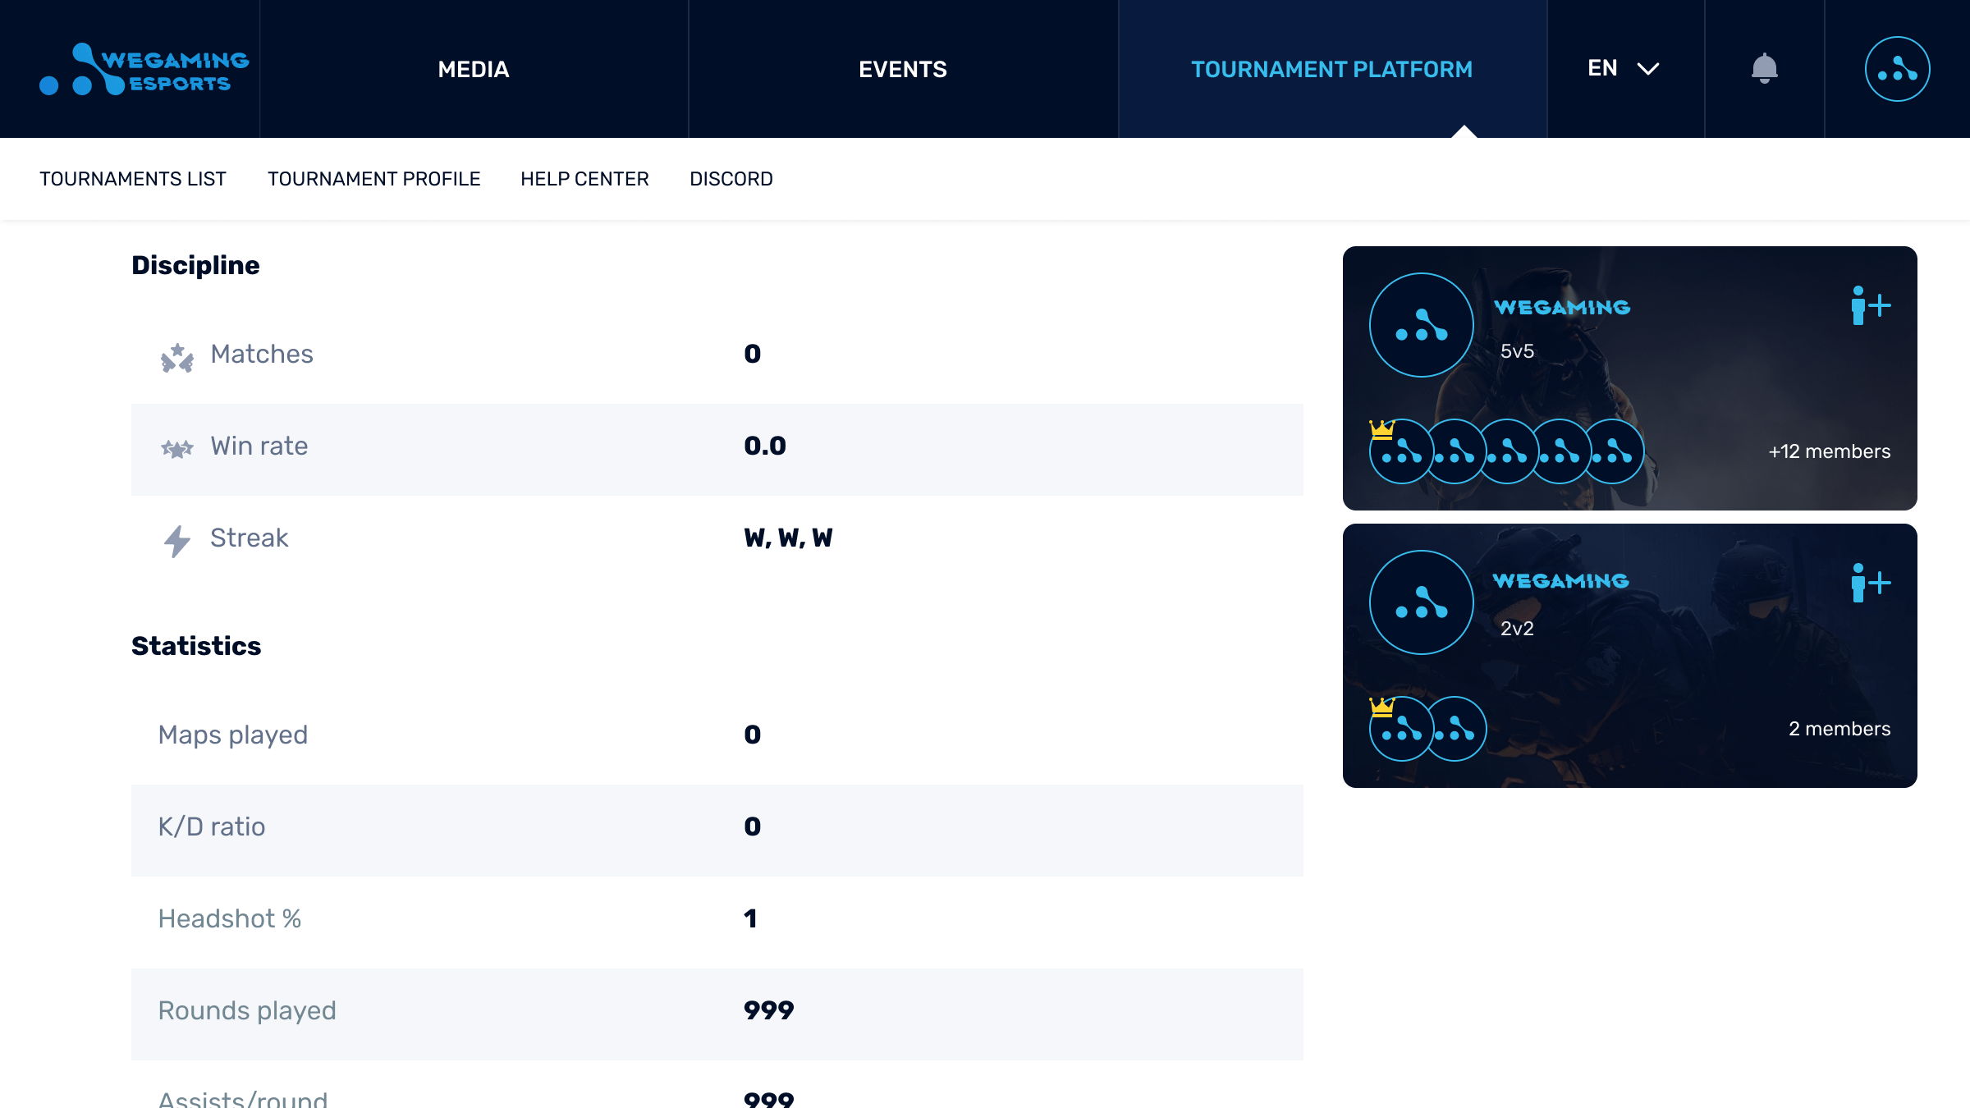
Task: Click the WeGaming Esports logo
Action: click(x=144, y=69)
